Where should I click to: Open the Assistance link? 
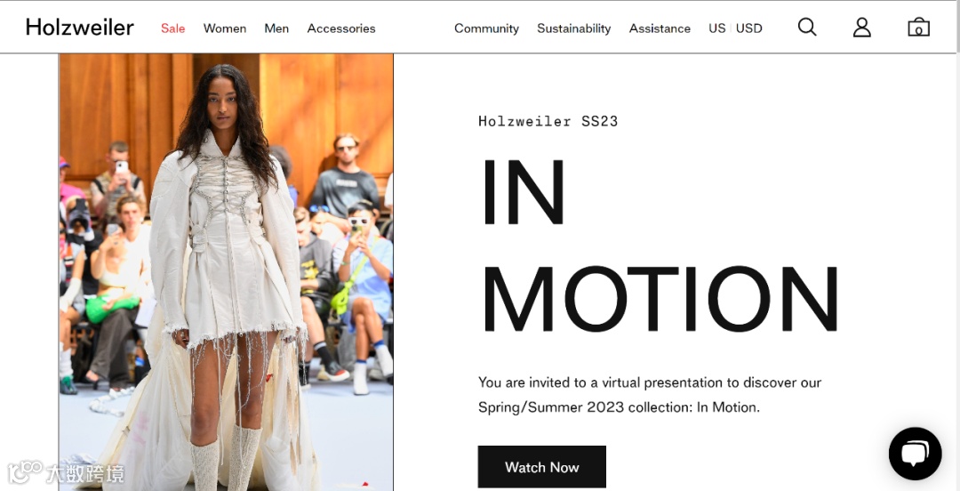point(660,28)
